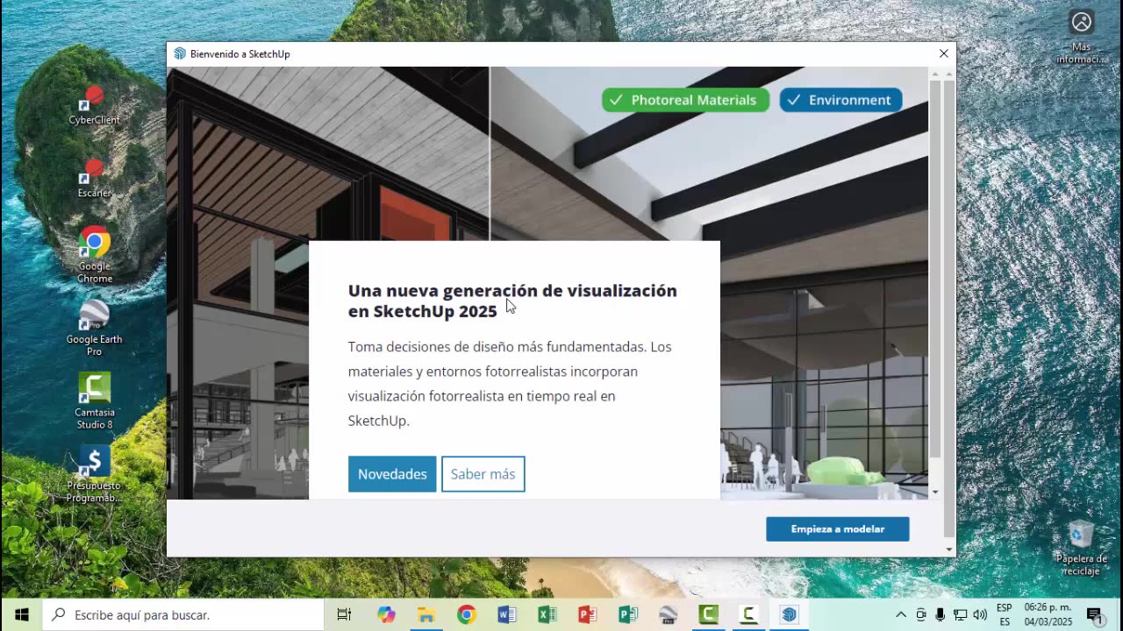Open network settings tray icon

[961, 615]
